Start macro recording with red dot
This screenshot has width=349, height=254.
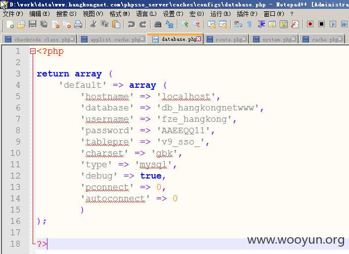[x=310, y=24]
